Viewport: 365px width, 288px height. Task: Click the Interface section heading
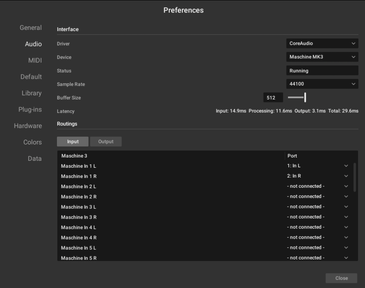pos(68,29)
